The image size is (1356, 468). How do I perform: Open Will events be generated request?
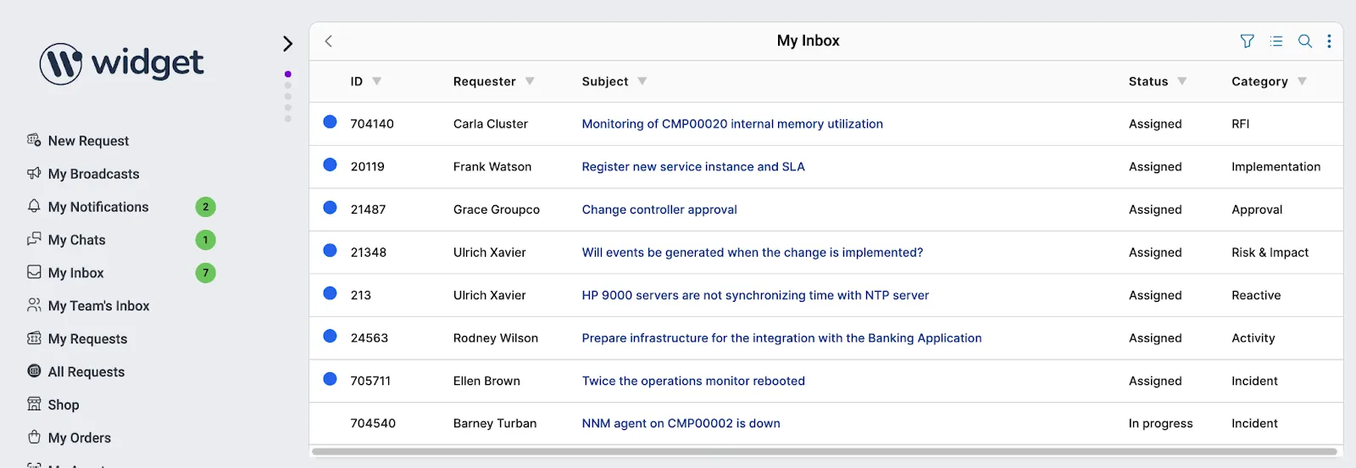click(x=753, y=253)
